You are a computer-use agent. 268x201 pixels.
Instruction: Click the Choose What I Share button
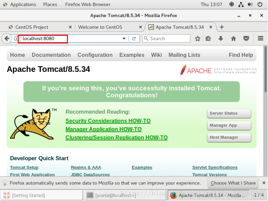tap(233, 183)
